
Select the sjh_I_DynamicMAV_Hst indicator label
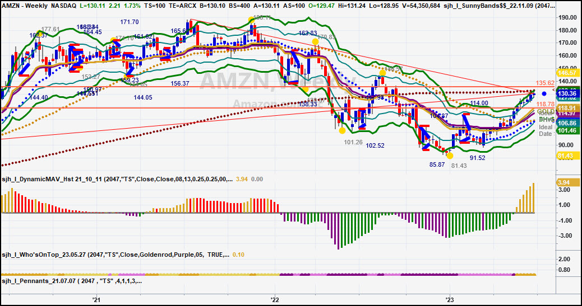(117, 180)
